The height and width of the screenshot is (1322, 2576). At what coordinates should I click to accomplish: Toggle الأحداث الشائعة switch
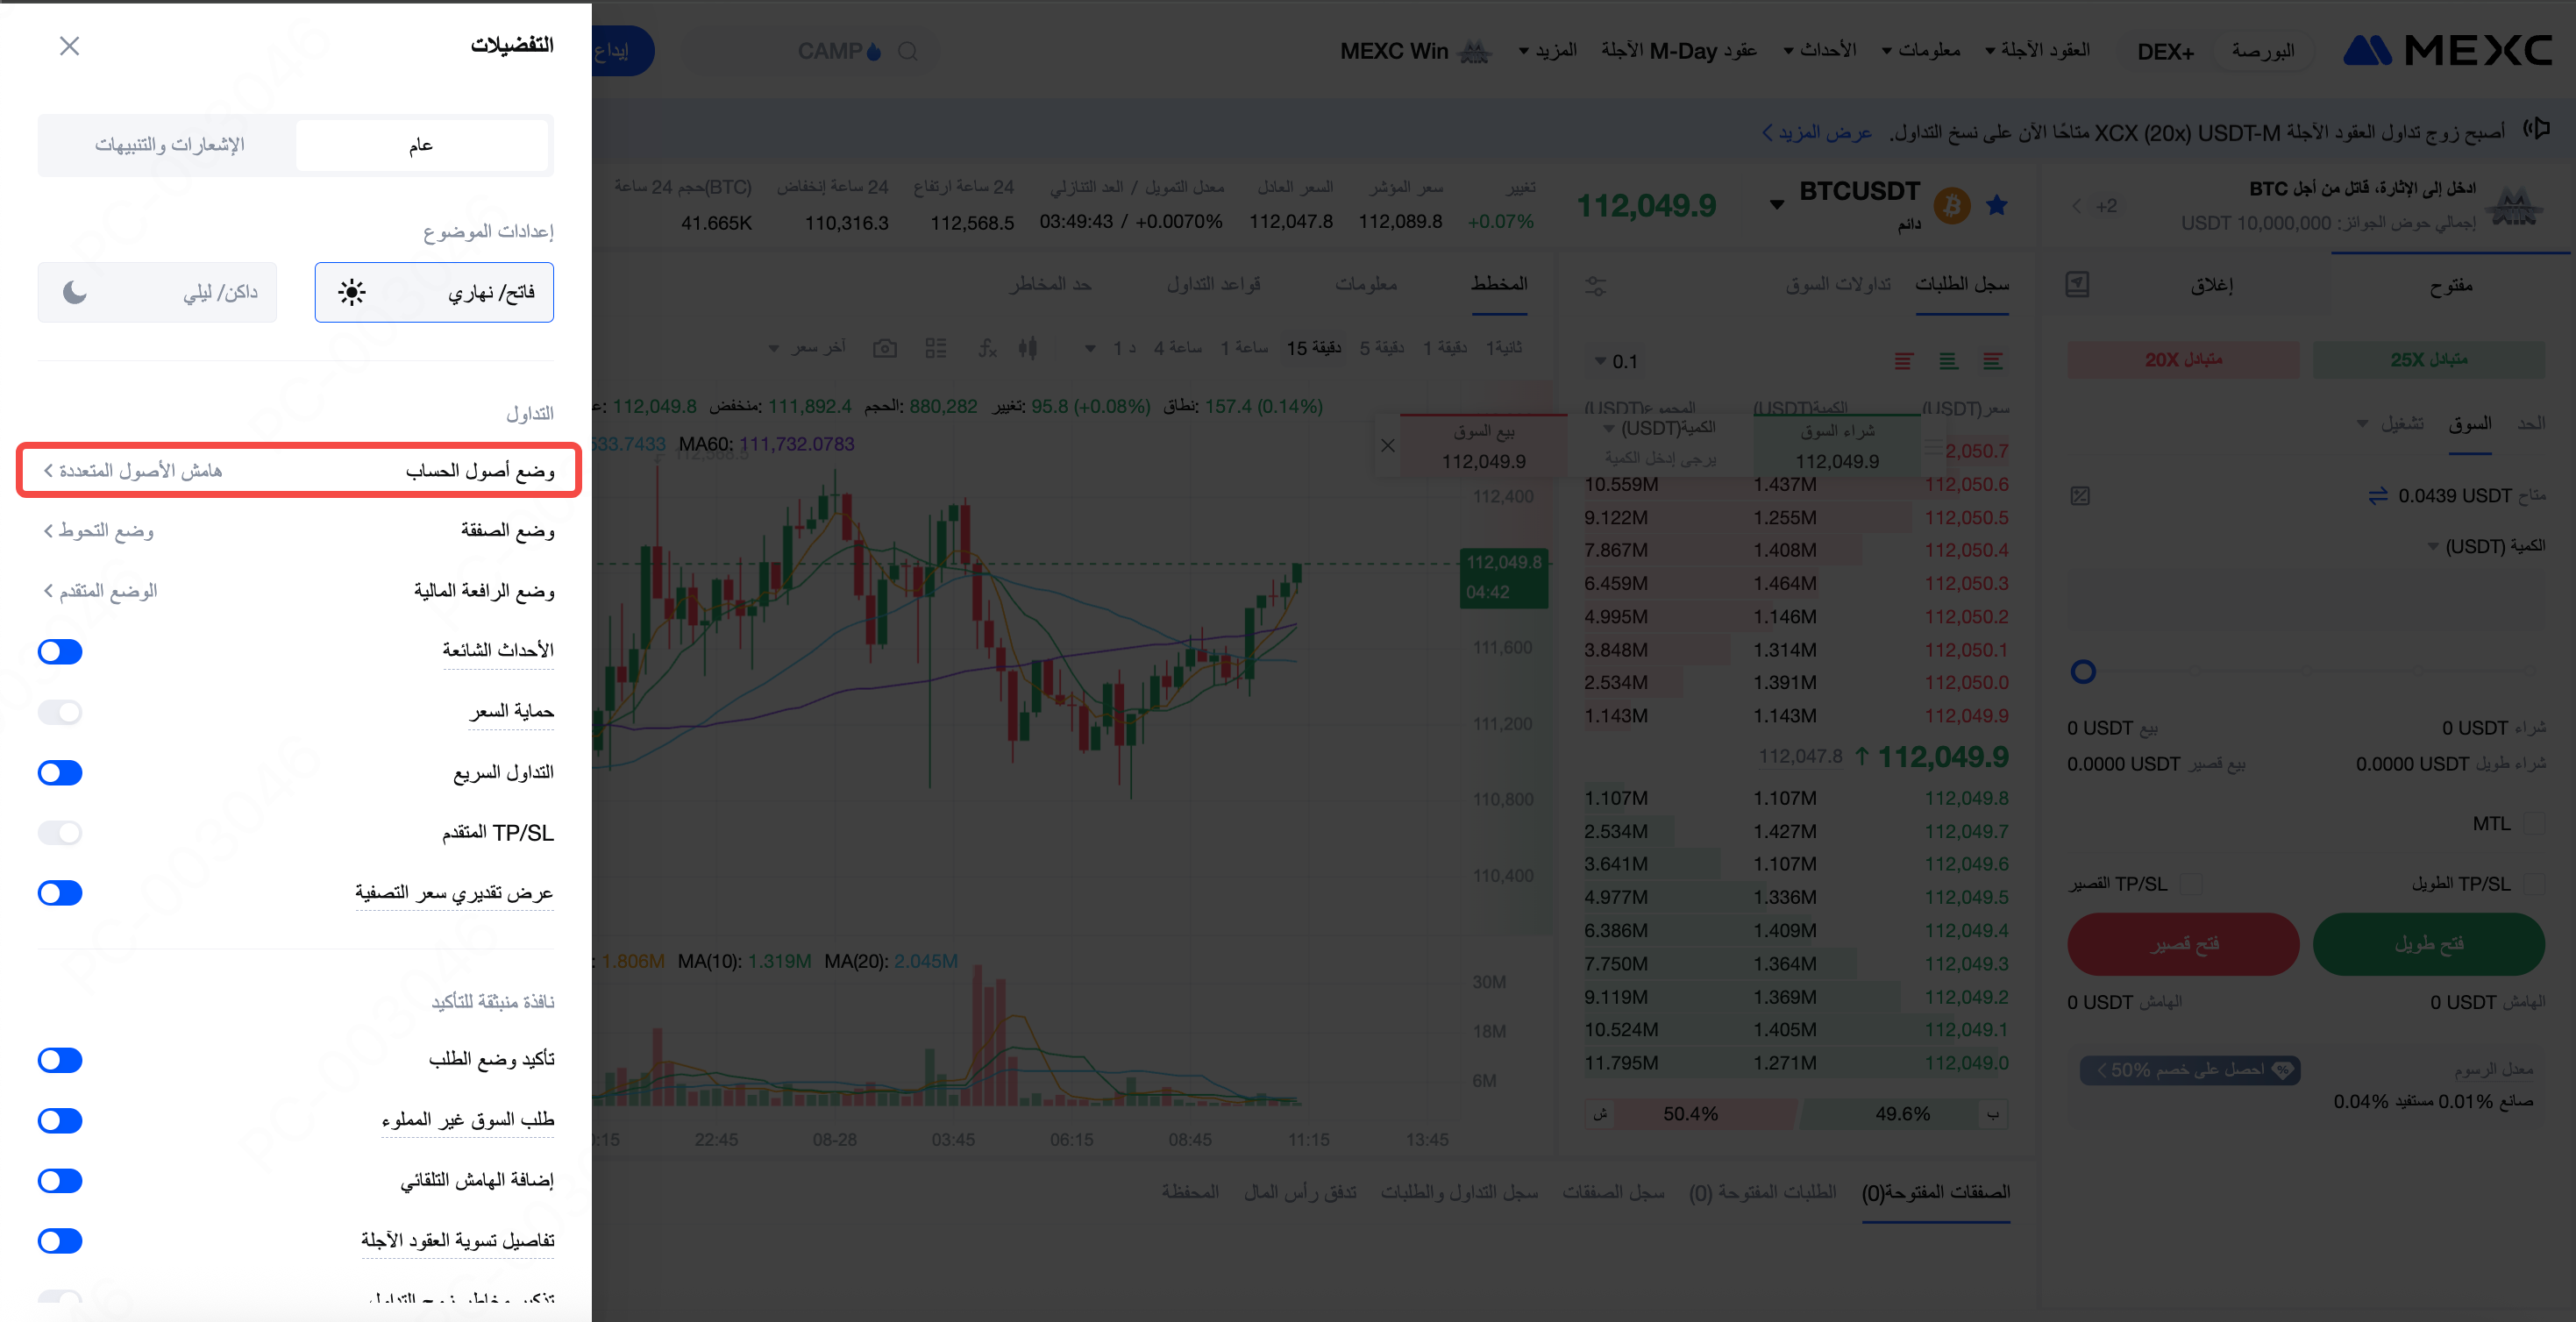click(60, 652)
